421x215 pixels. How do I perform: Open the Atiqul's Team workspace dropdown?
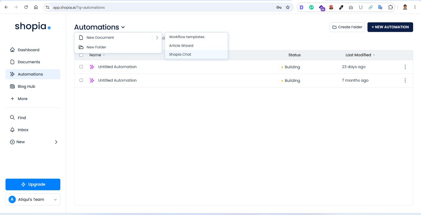coord(33,200)
